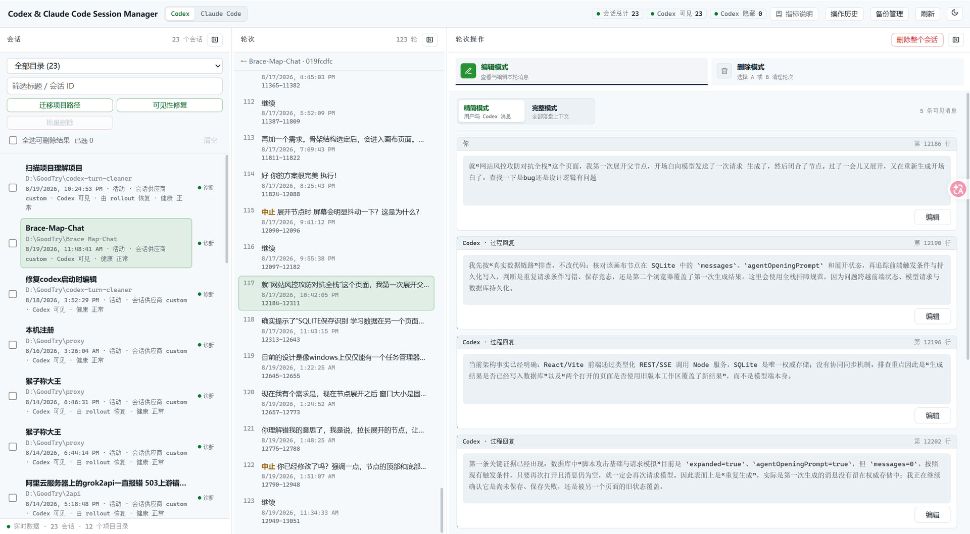Select 编辑模式 tab
The height and width of the screenshot is (534, 970).
pyautogui.click(x=581, y=71)
